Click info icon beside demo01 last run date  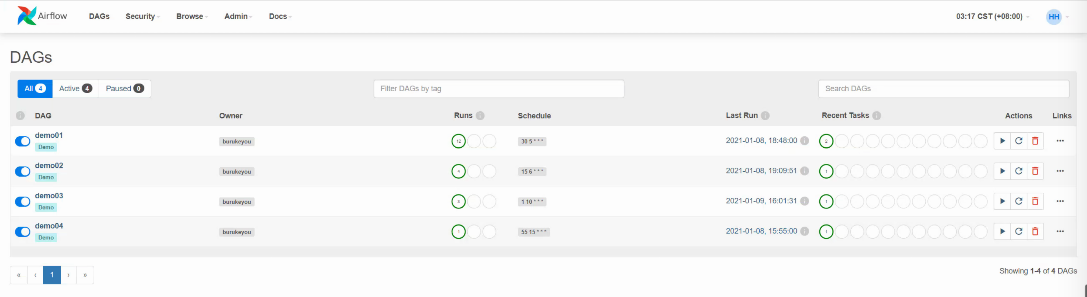coord(805,141)
